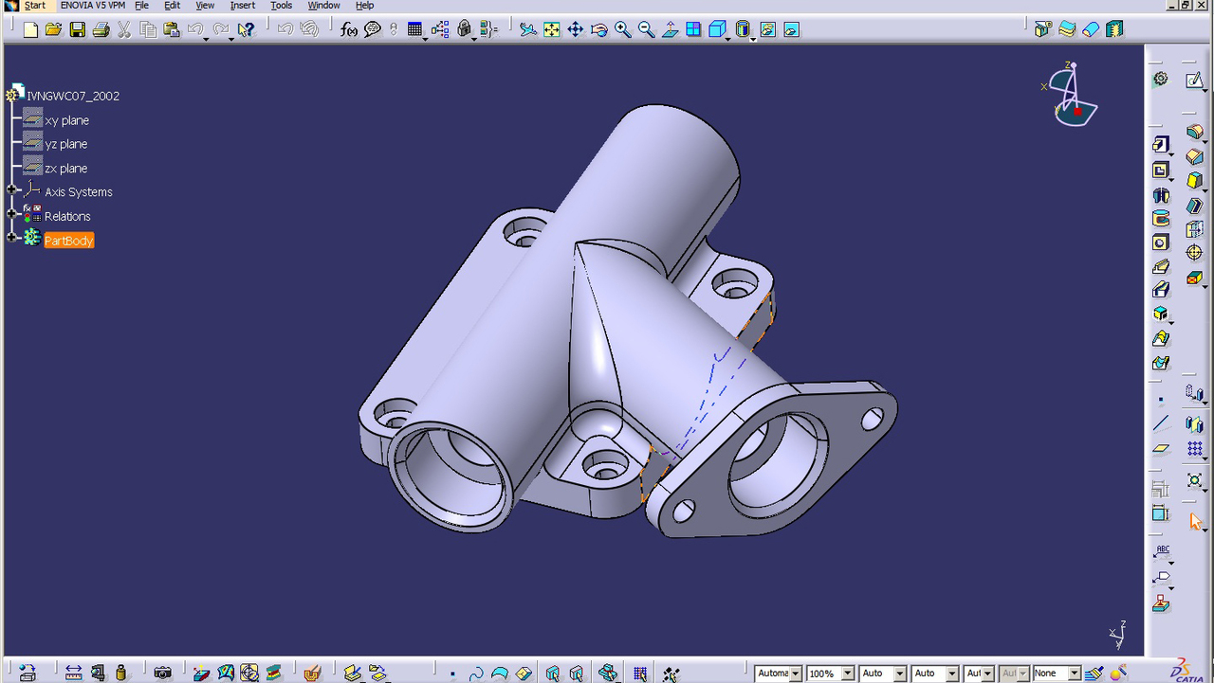
Task: Click the Fit All In icon
Action: tap(552, 30)
